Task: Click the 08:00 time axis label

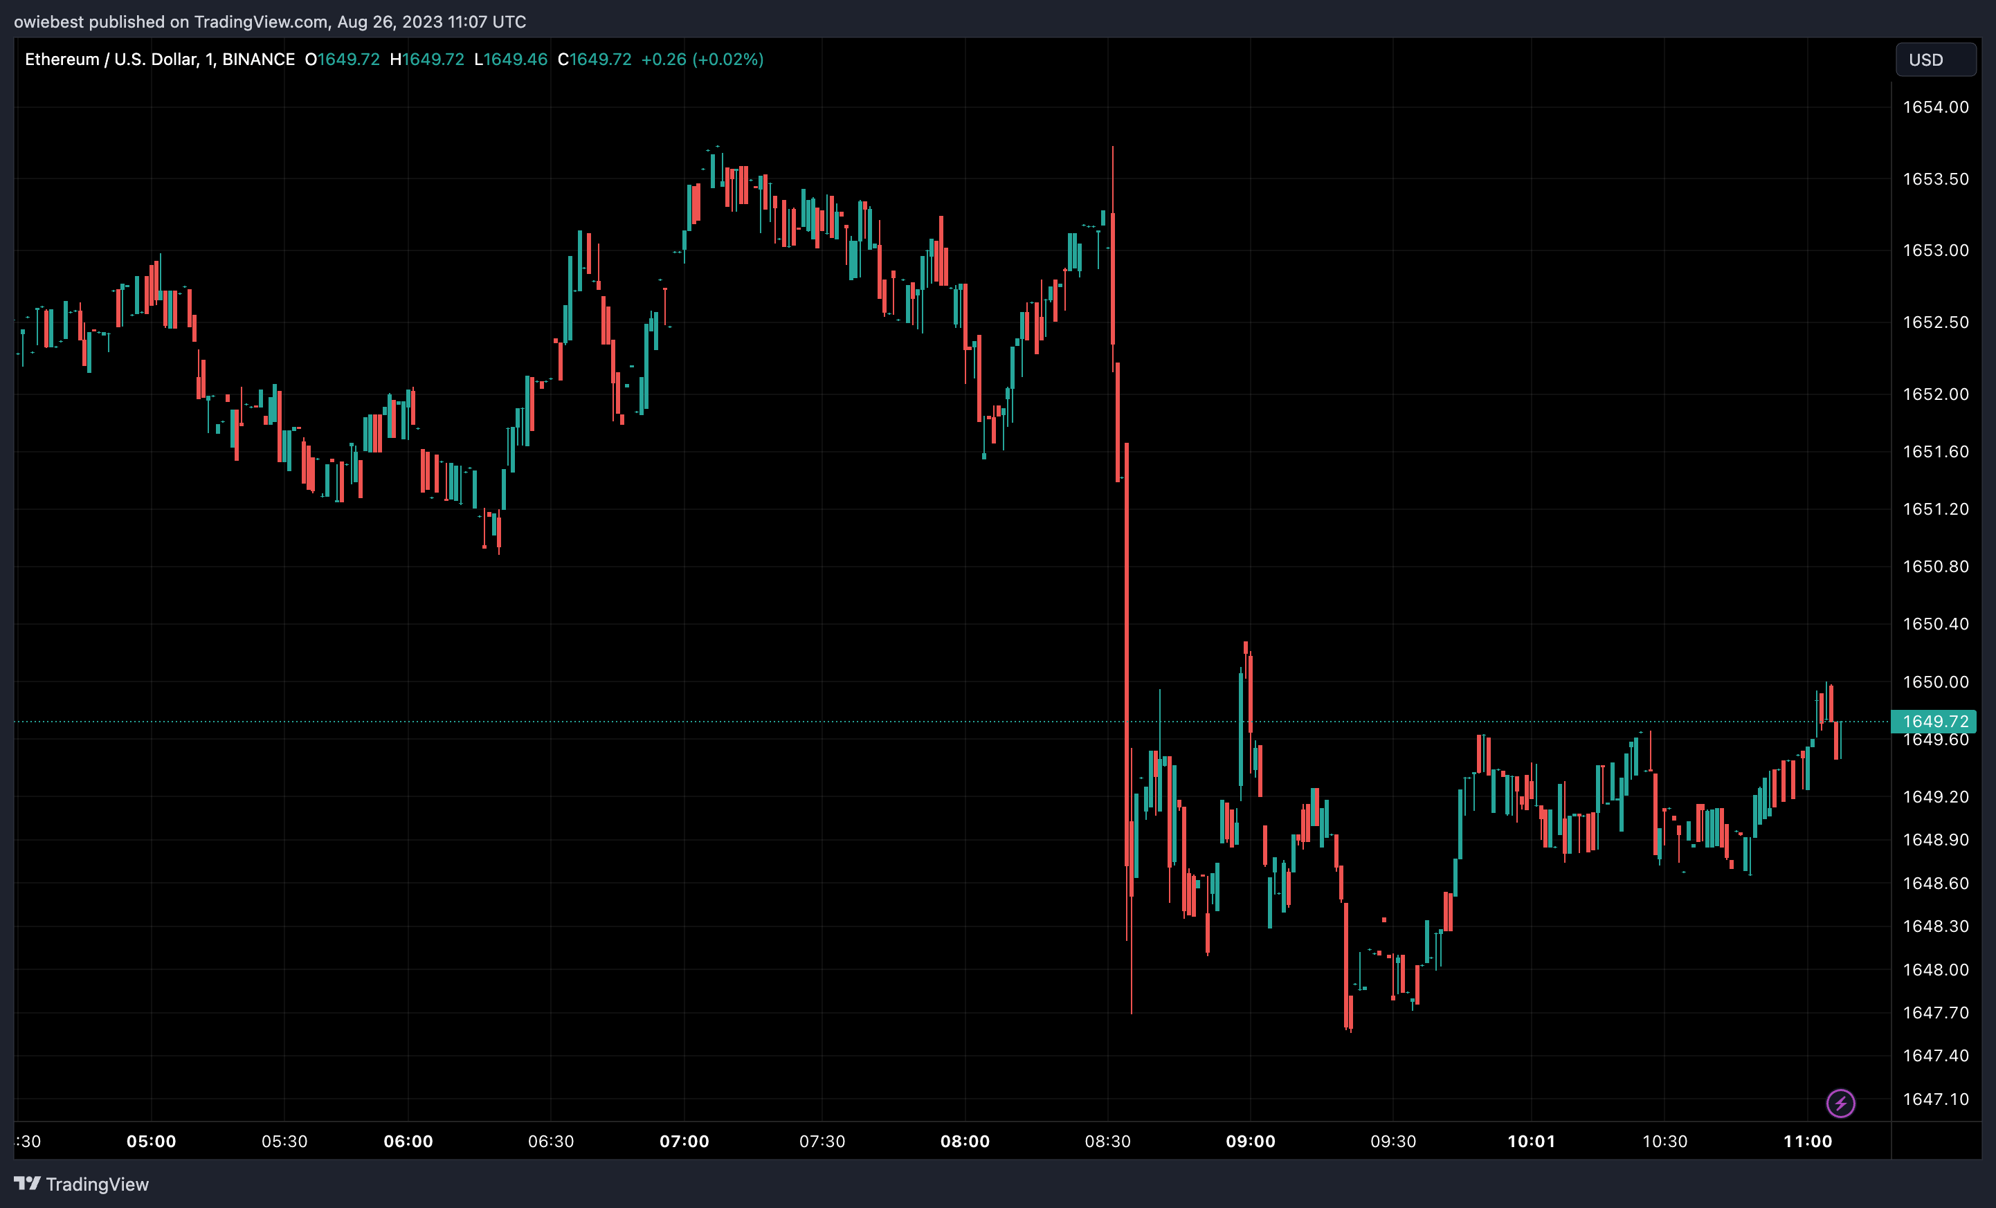Action: click(x=965, y=1142)
